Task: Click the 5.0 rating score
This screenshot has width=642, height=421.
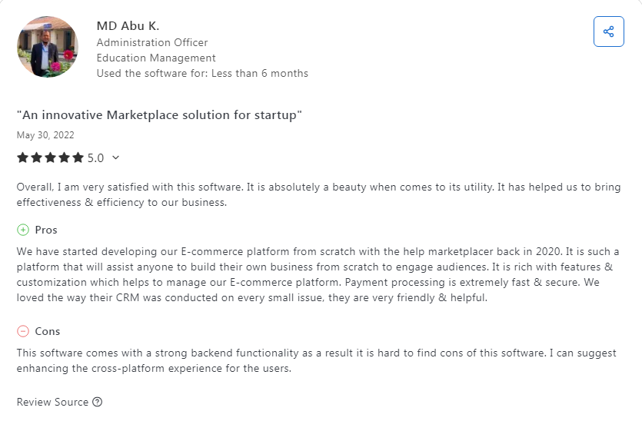Action: click(95, 157)
